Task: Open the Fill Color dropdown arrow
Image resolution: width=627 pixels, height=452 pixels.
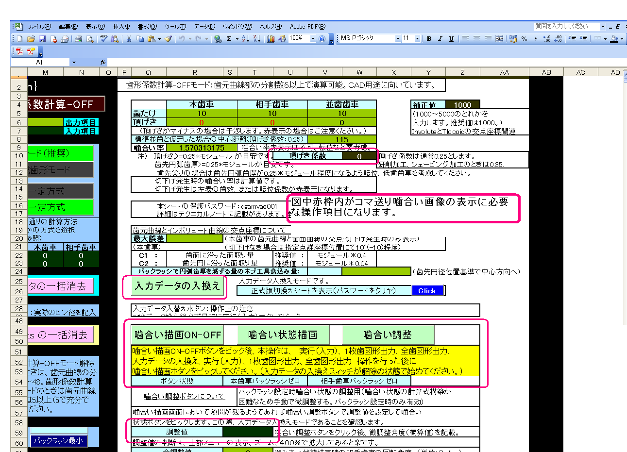Action: (x=622, y=39)
